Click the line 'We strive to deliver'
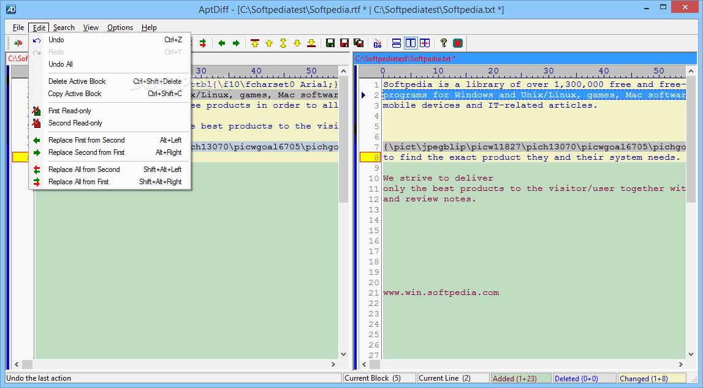 (438, 178)
